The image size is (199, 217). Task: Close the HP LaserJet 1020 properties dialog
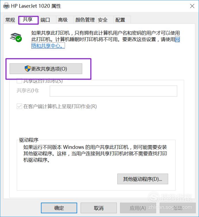click(x=192, y=6)
